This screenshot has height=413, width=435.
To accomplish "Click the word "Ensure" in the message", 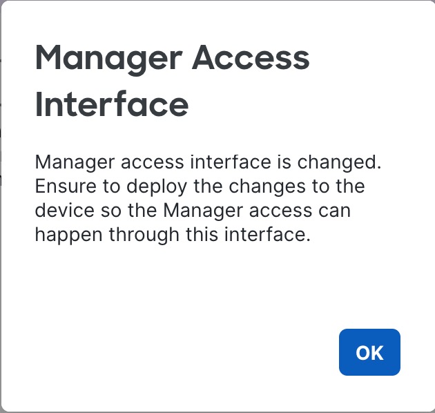I will click(63, 187).
